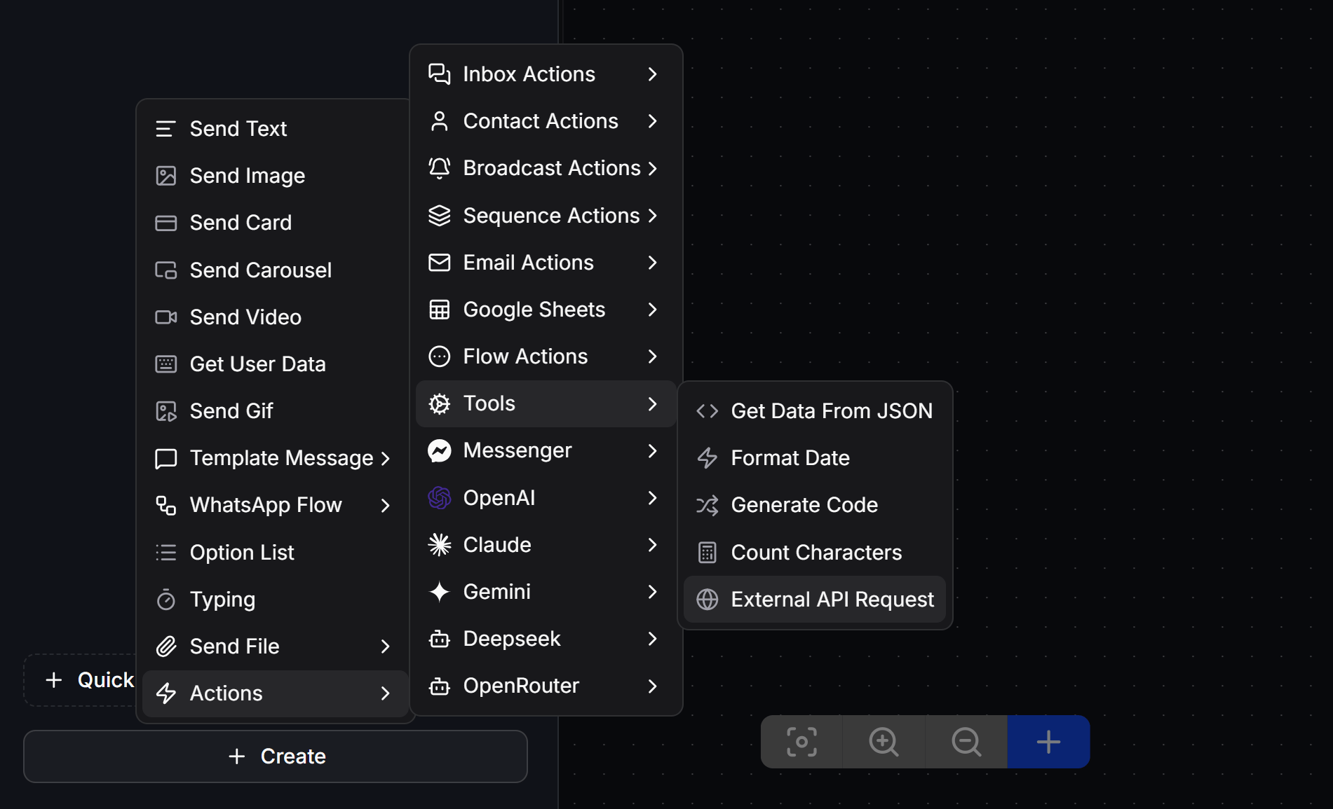Expand the OpenRouter submenu chevron
The width and height of the screenshot is (1333, 809).
click(652, 686)
